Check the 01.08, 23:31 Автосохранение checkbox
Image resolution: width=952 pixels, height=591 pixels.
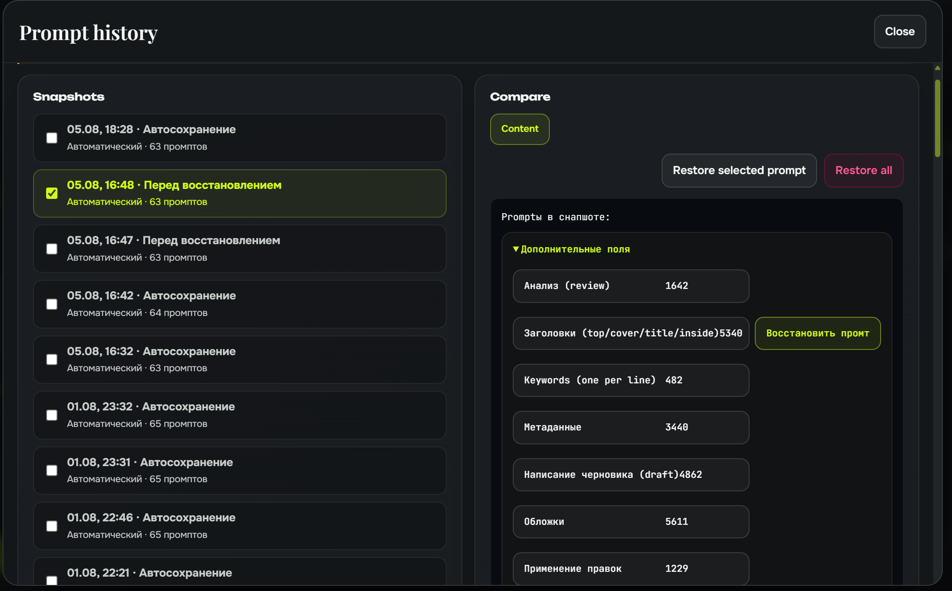point(52,470)
